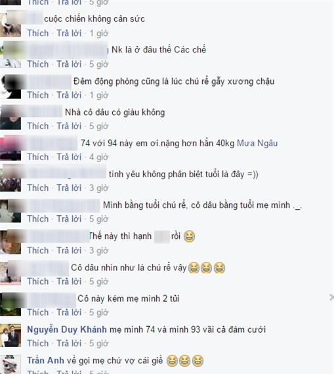Open the Nguyễn Duy Khánh profile name
The height and width of the screenshot is (374, 334).
67,329
